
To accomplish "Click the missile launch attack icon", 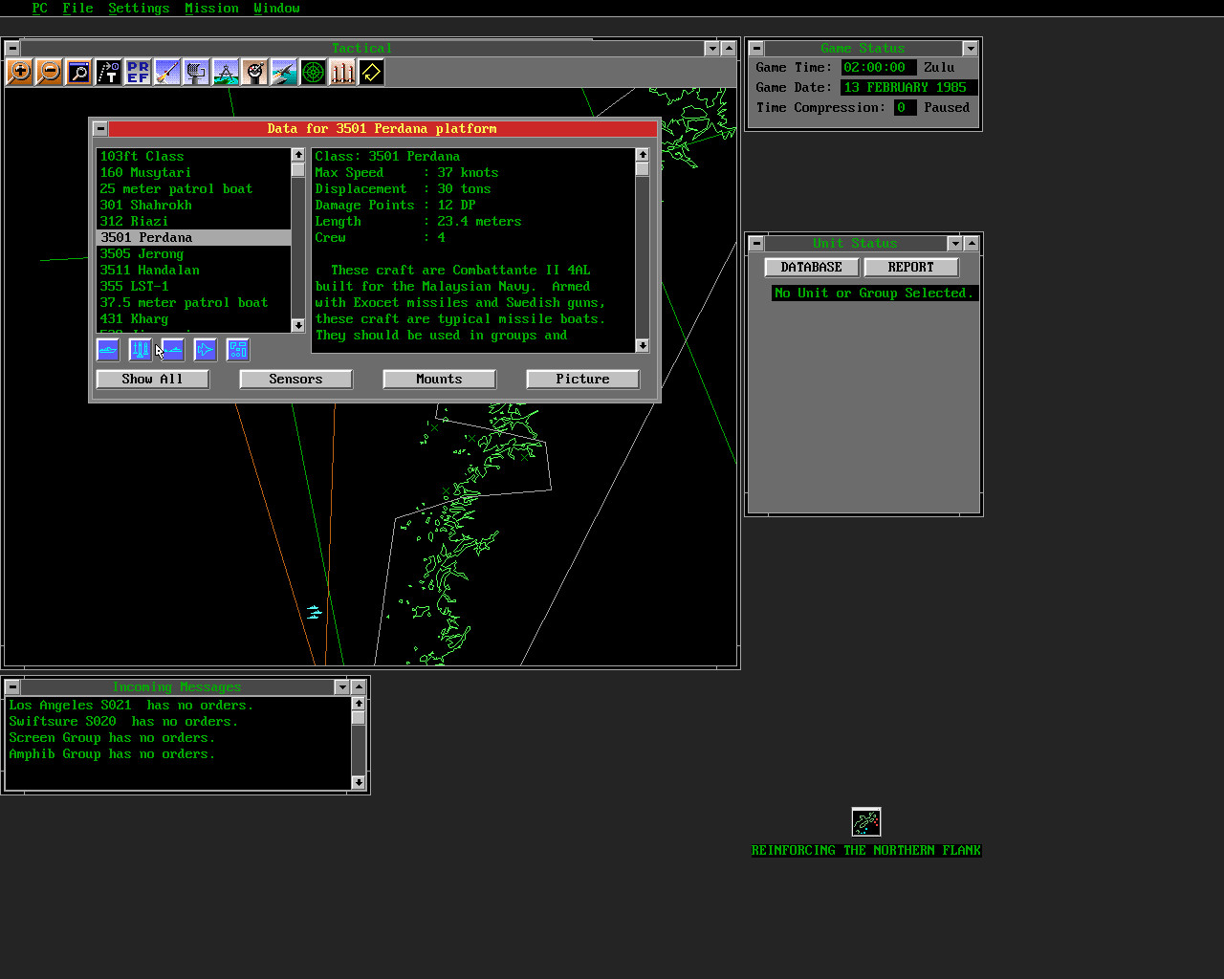I will 167,72.
